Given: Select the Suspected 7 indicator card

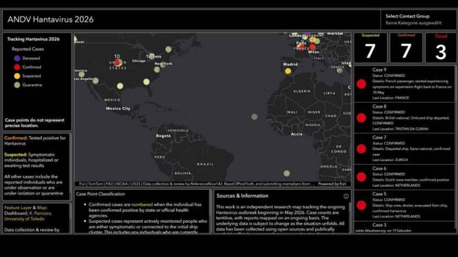Looking at the screenshot, I should tap(370, 47).
